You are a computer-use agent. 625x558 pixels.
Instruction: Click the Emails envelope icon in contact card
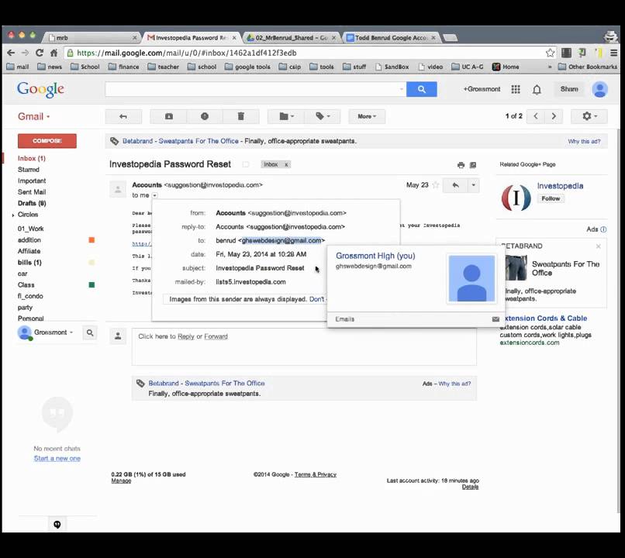tap(496, 319)
